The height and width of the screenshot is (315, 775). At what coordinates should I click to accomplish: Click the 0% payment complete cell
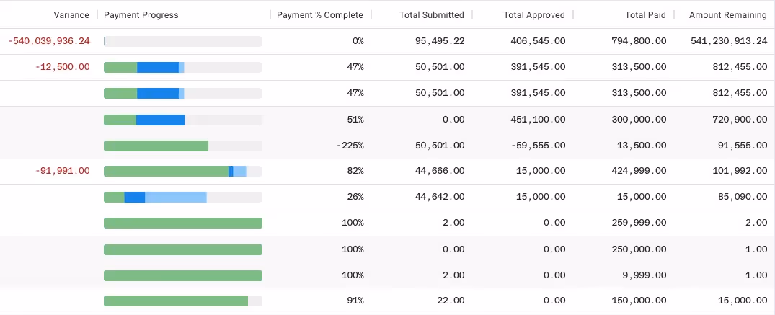point(358,41)
